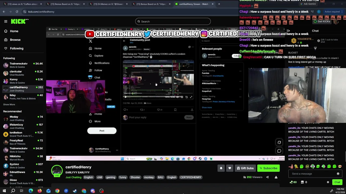The image size is (346, 194).
Task: Click the theater mode overlay icon
Action: click(x=279, y=142)
